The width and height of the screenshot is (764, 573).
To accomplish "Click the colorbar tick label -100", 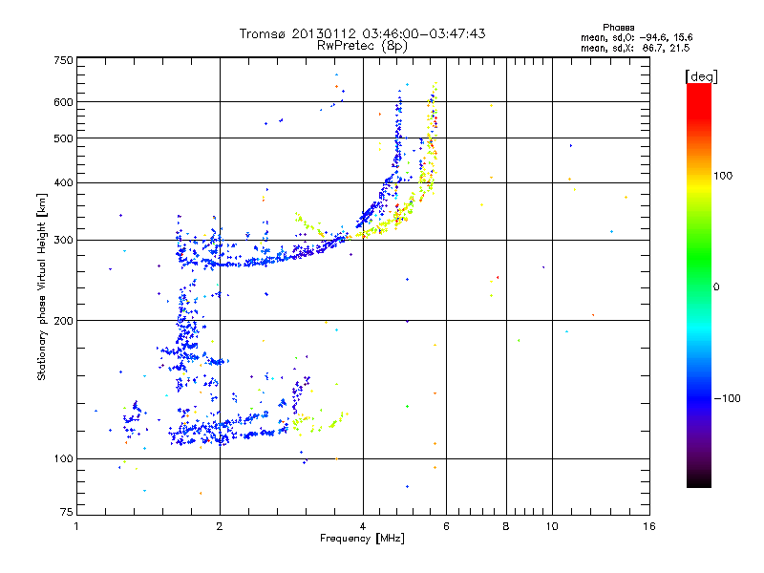I will click(728, 397).
